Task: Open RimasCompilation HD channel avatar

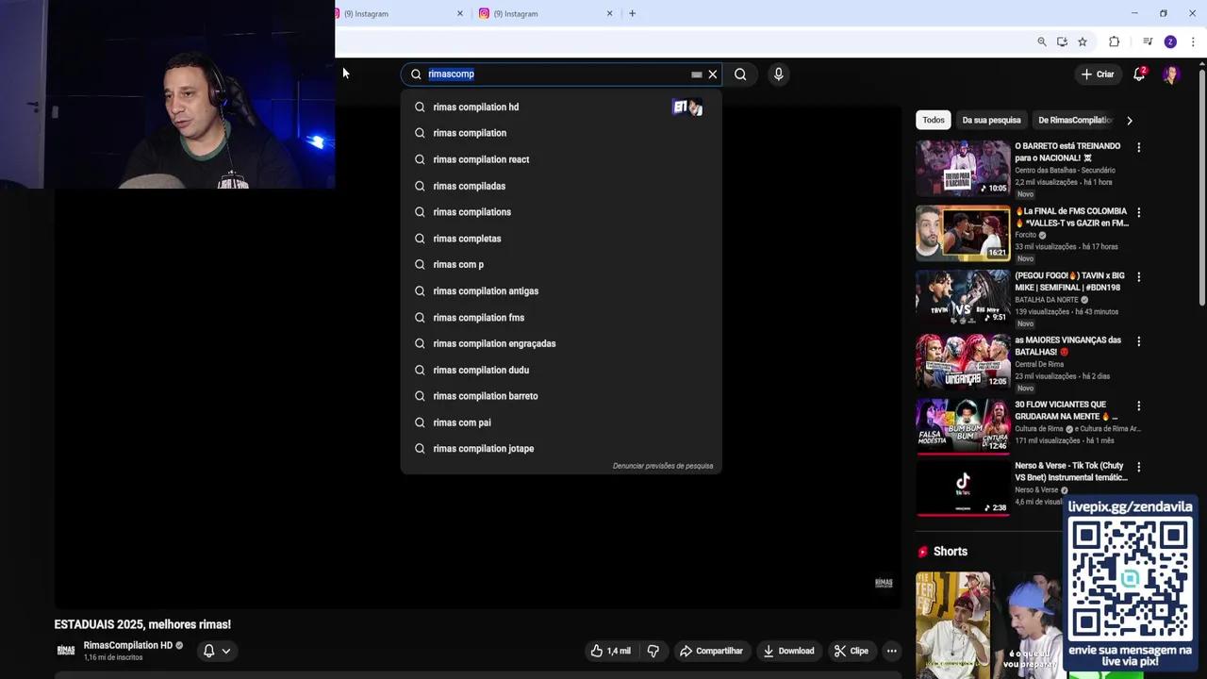Action: [66, 651]
